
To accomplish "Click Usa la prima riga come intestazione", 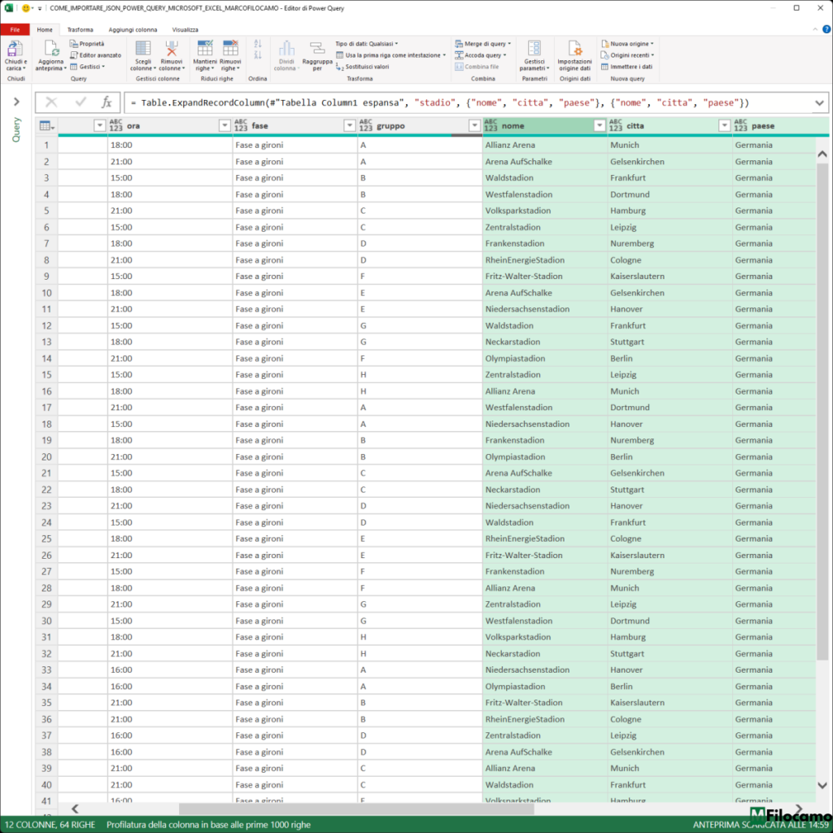I will [391, 55].
